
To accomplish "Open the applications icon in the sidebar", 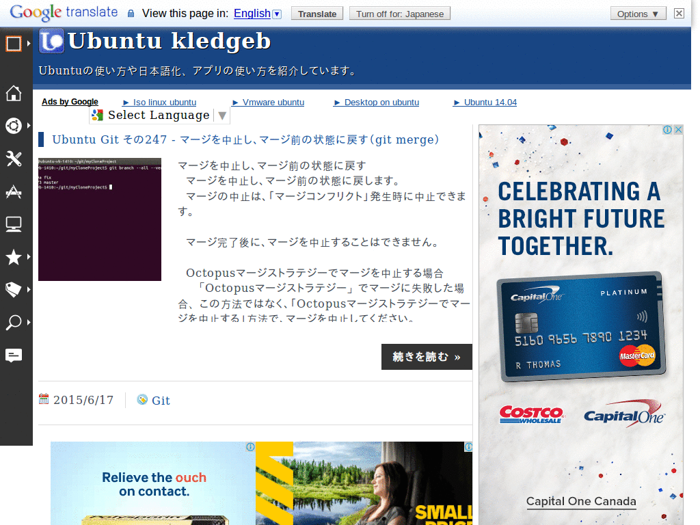I will [x=14, y=191].
